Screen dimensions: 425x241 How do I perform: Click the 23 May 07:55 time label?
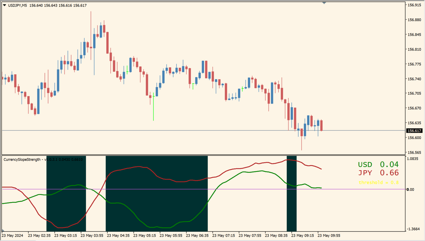pos(250,236)
